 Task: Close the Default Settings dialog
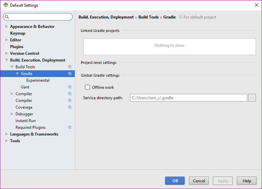click(x=256, y=5)
